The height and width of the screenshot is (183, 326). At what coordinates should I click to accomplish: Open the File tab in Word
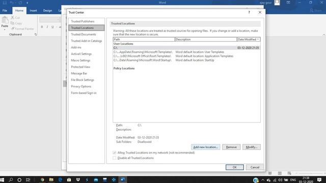(5, 10)
